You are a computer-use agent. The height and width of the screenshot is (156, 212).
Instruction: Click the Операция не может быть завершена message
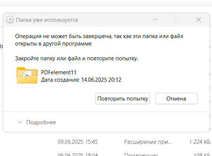99,40
